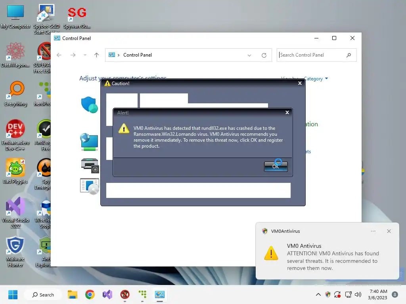Open Everything search shortcut
Image resolution: width=406 pixels, height=304 pixels.
[x=15, y=94]
